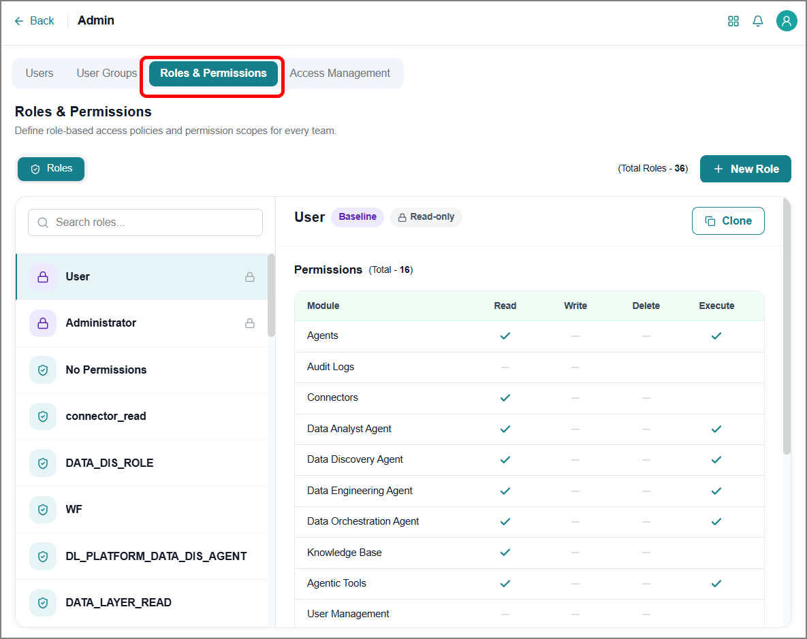This screenshot has width=807, height=639.
Task: Click the purple lock icon beside User
Action: point(43,277)
